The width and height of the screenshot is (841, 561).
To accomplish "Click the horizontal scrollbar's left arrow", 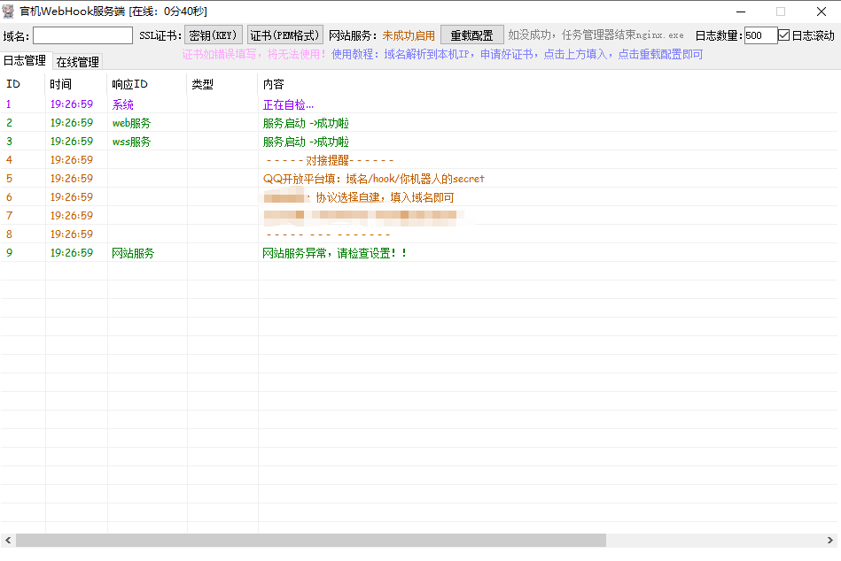I will (x=8, y=540).
